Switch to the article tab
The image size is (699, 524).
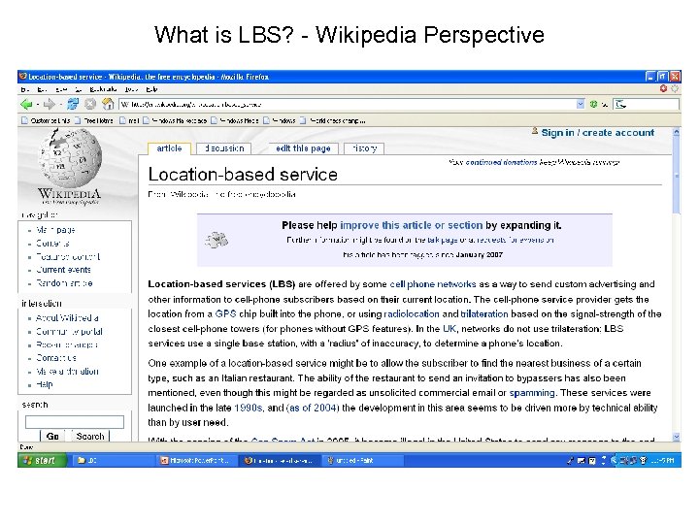[169, 148]
